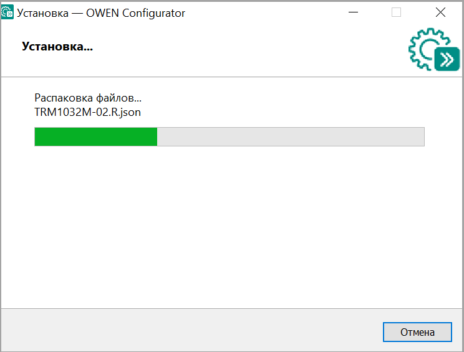
Task: Click the window title Установка — OWEN Configurator
Action: (101, 13)
